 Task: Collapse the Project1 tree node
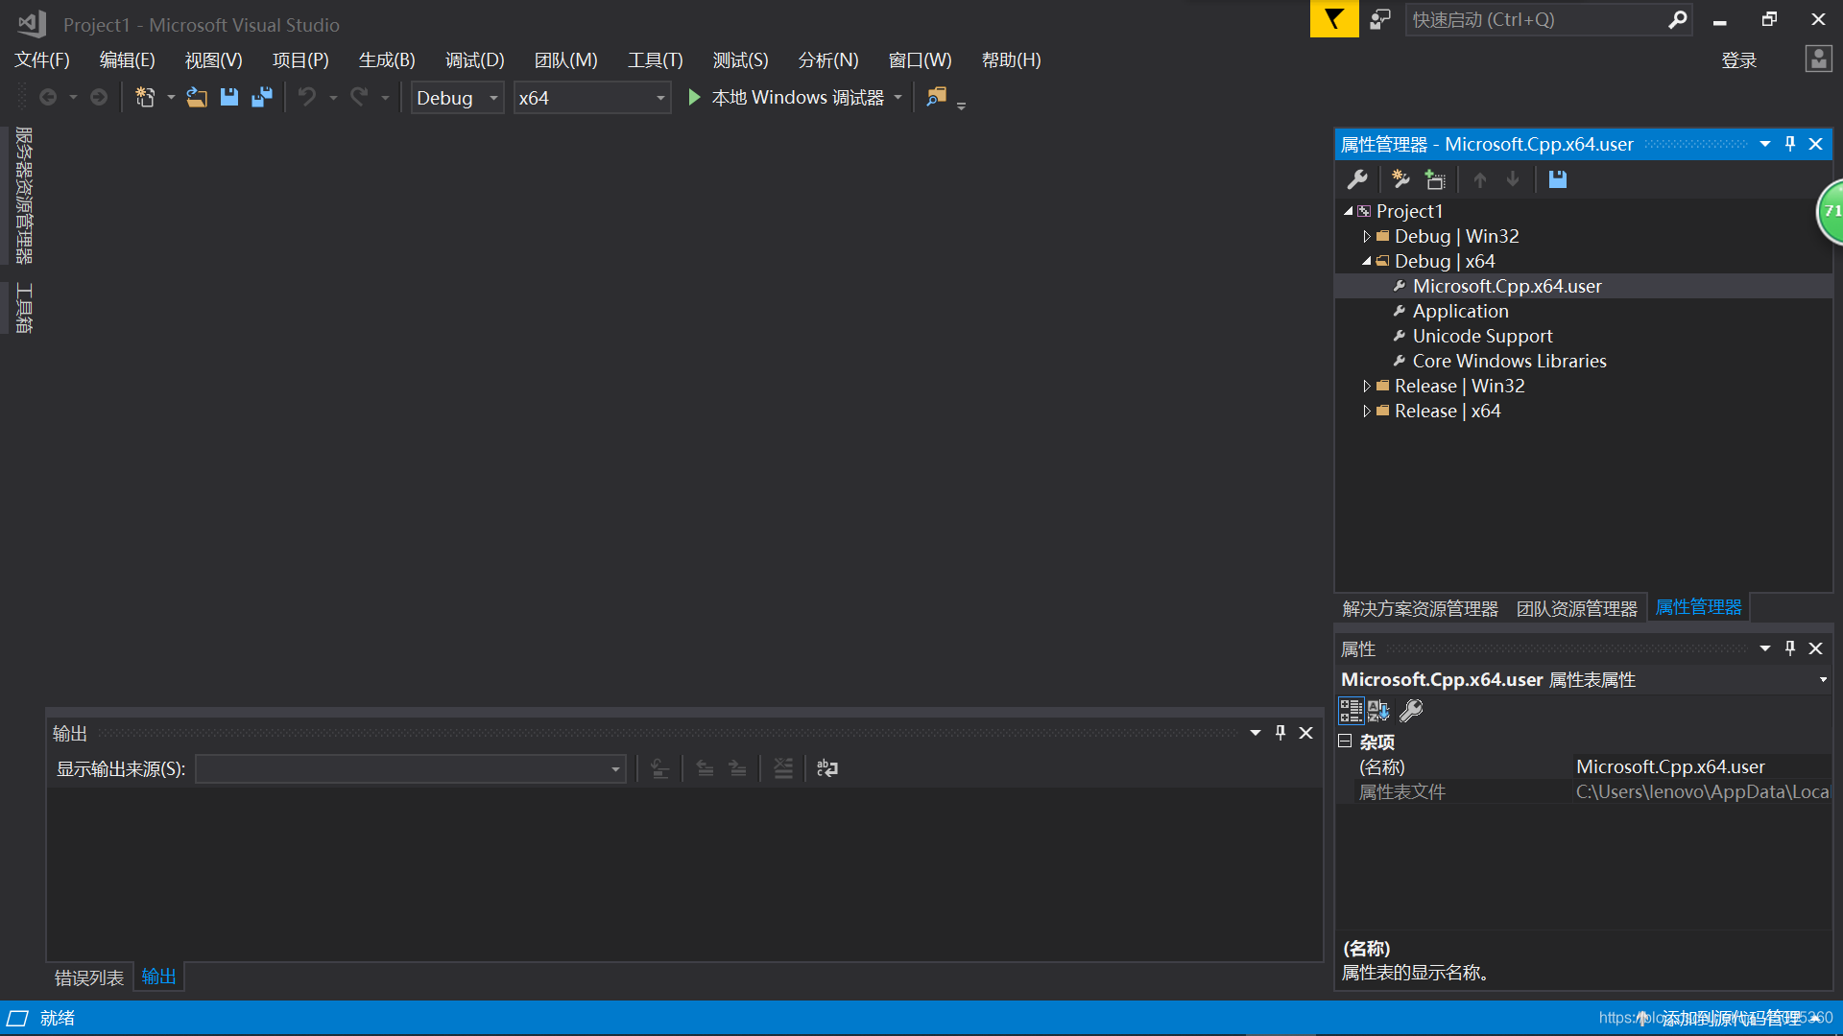(x=1348, y=211)
